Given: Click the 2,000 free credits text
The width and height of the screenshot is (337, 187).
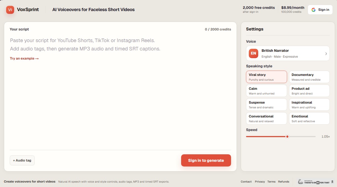Looking at the screenshot, I should [259, 8].
